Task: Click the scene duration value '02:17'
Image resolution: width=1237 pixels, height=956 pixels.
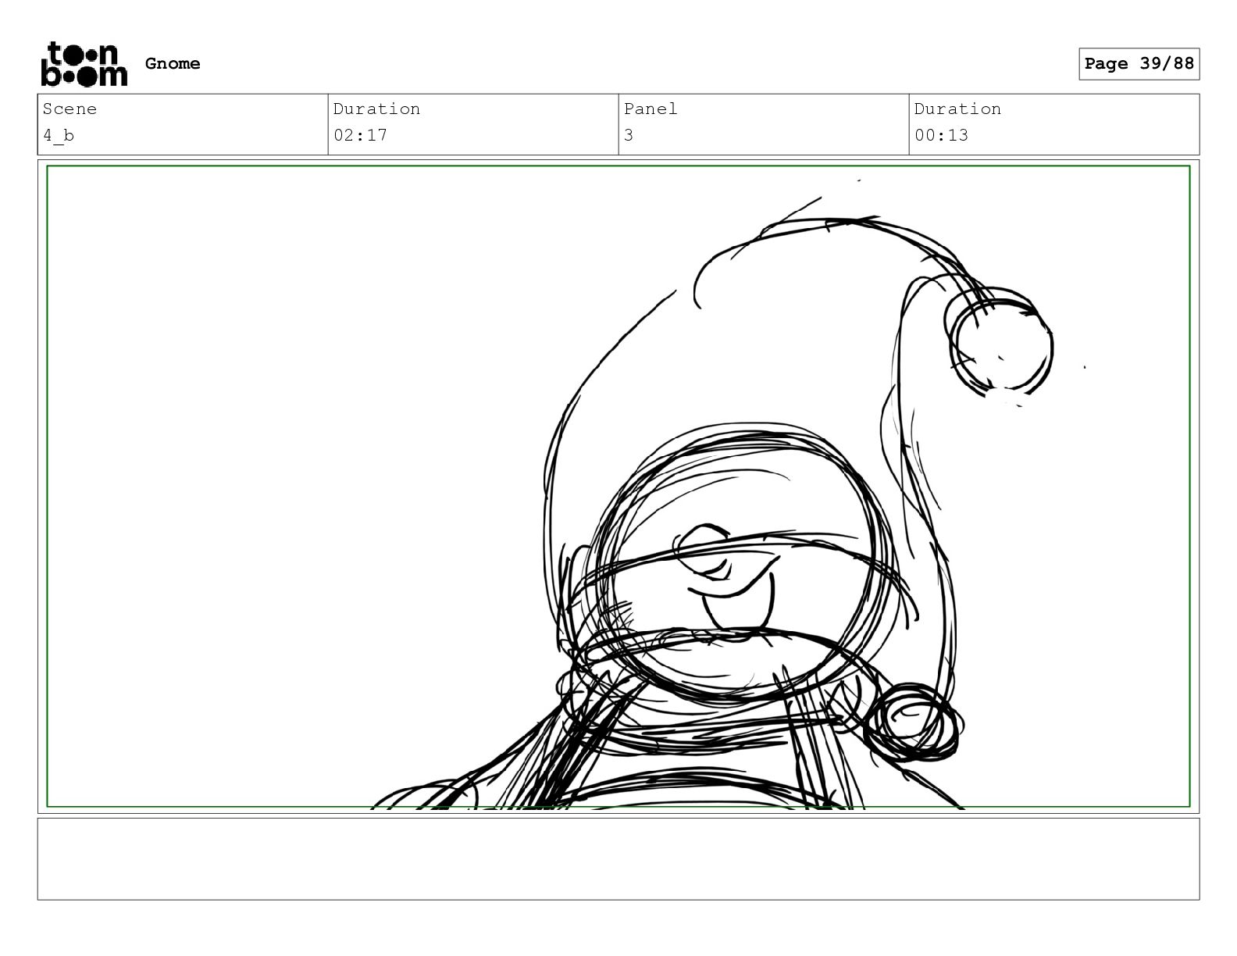Action: tap(360, 135)
